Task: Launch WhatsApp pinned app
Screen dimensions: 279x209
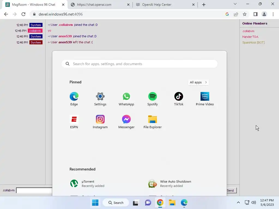Action: [126, 99]
